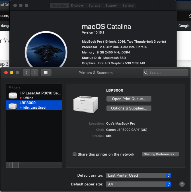Select LBP3000 printer in list
Image resolution: width=191 pixels, height=192 pixels.
click(x=34, y=105)
